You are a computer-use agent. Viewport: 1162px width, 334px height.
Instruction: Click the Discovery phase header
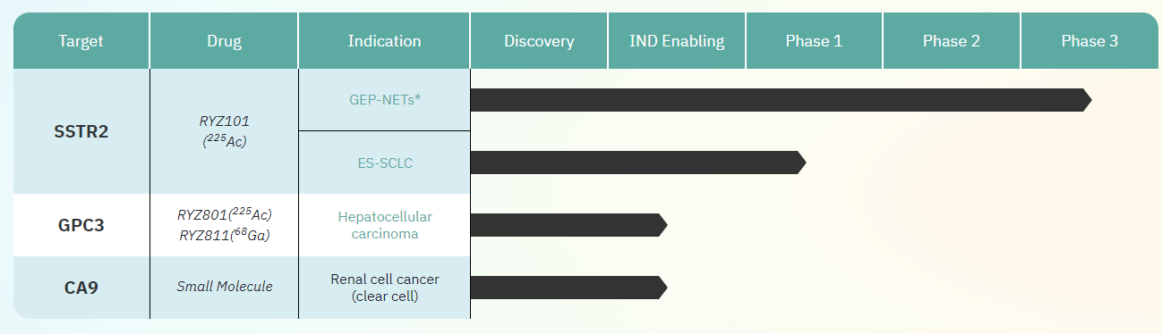point(539,41)
